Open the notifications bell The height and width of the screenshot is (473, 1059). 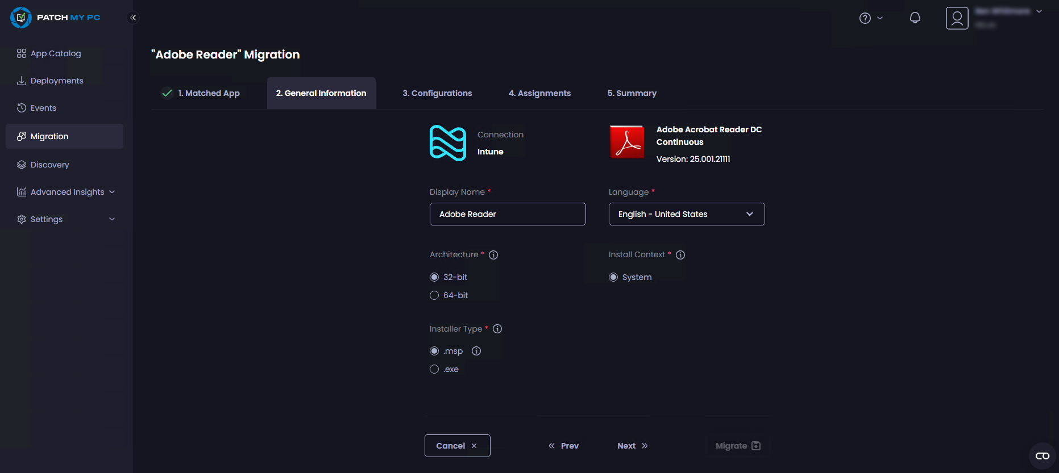pyautogui.click(x=915, y=18)
